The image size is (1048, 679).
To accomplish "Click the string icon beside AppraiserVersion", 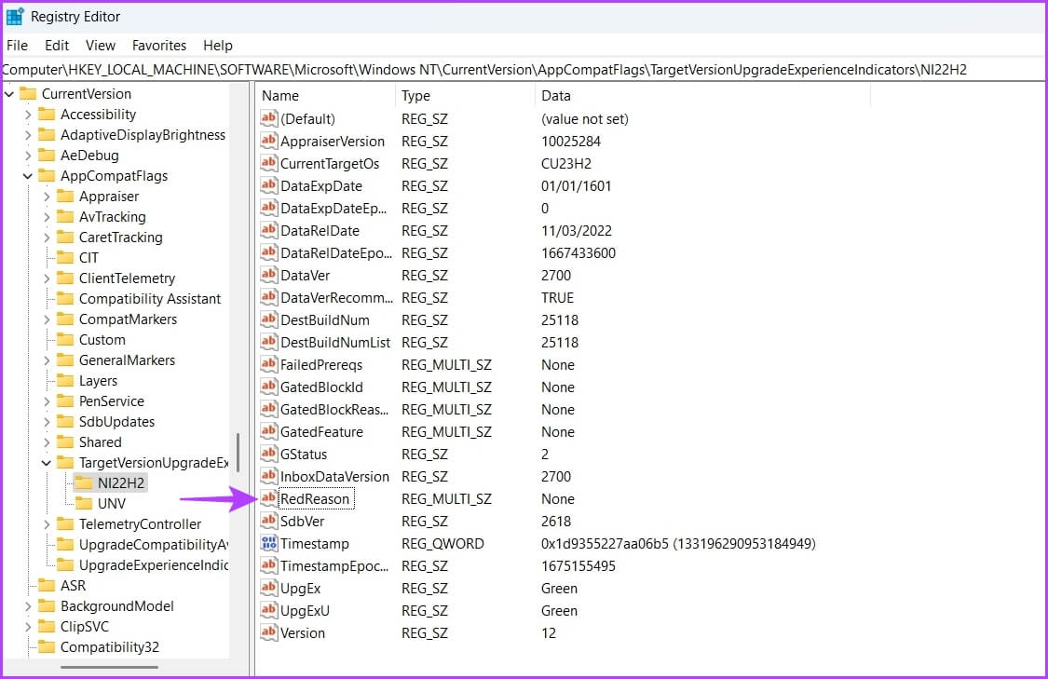I will [268, 141].
